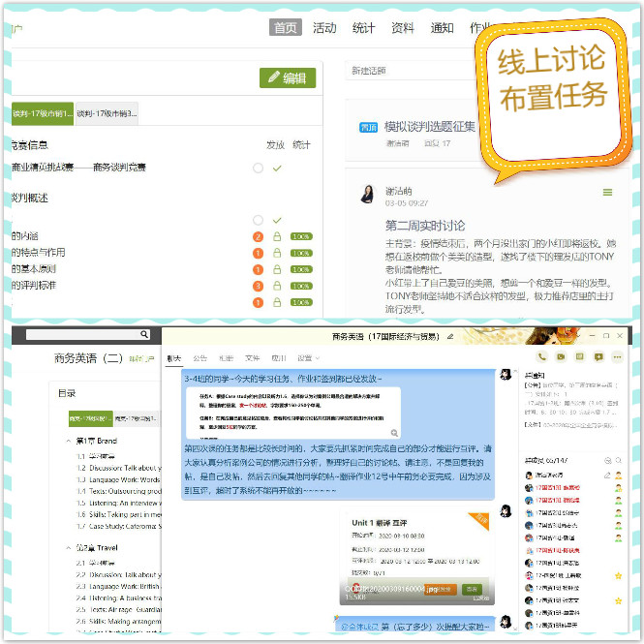Toggle the publish circle under 谈判概述 section
Screen dimensions: 644x644
coord(258,221)
